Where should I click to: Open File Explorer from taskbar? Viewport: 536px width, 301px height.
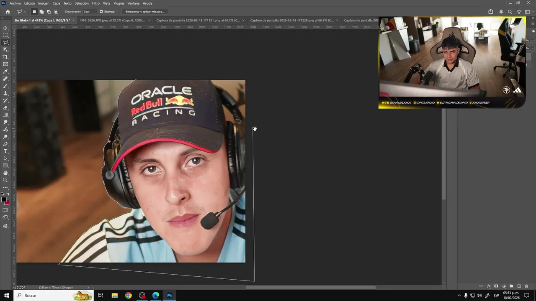click(114, 296)
